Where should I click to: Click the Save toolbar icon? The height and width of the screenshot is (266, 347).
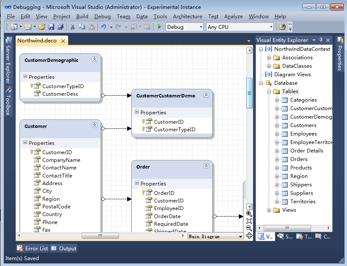click(51, 27)
